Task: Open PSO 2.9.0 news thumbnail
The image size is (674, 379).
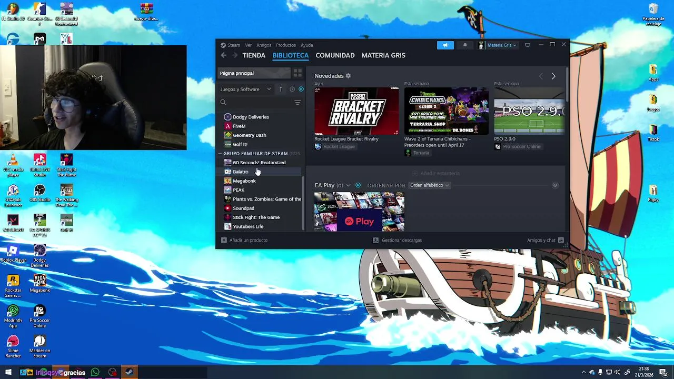Action: (530, 111)
